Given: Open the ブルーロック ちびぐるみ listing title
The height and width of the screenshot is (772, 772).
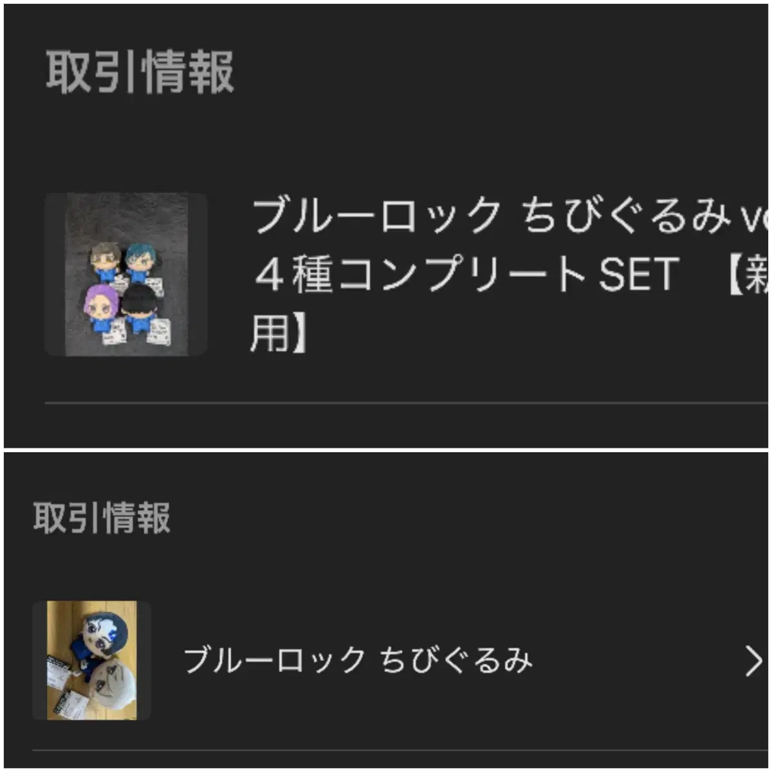Looking at the screenshot, I should point(358,661).
